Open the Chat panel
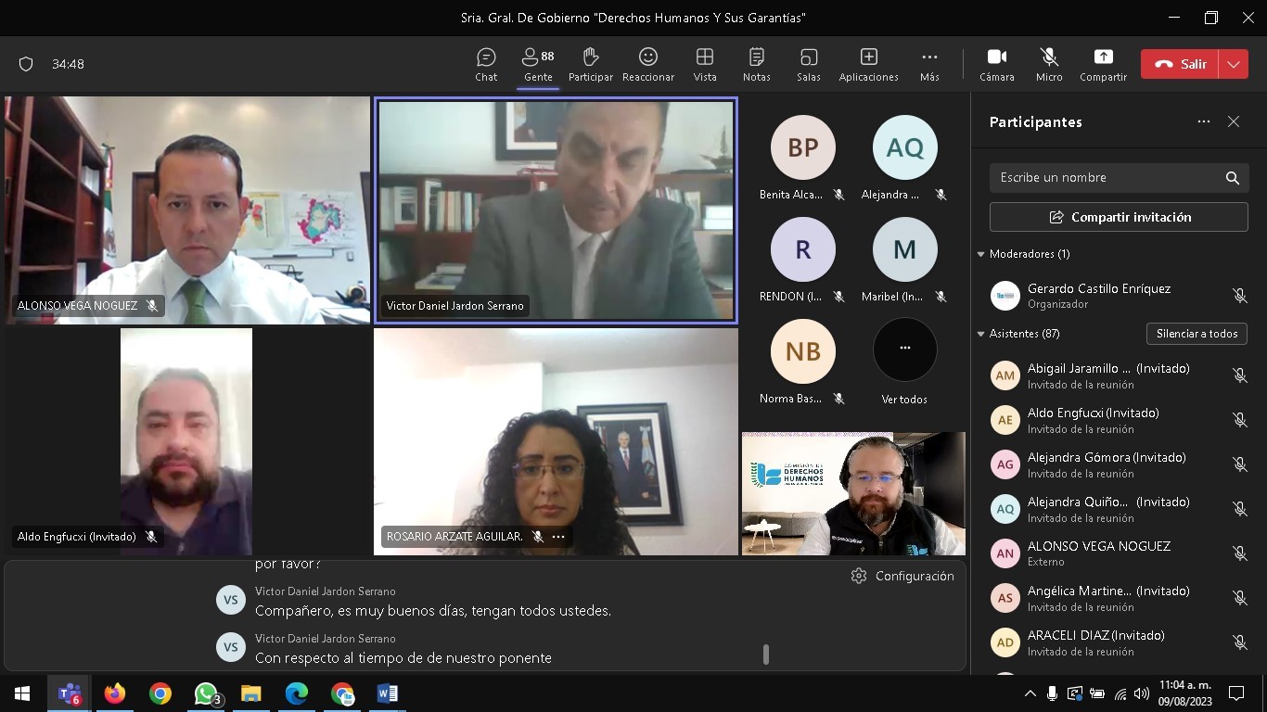This screenshot has height=712, width=1267. (x=486, y=64)
